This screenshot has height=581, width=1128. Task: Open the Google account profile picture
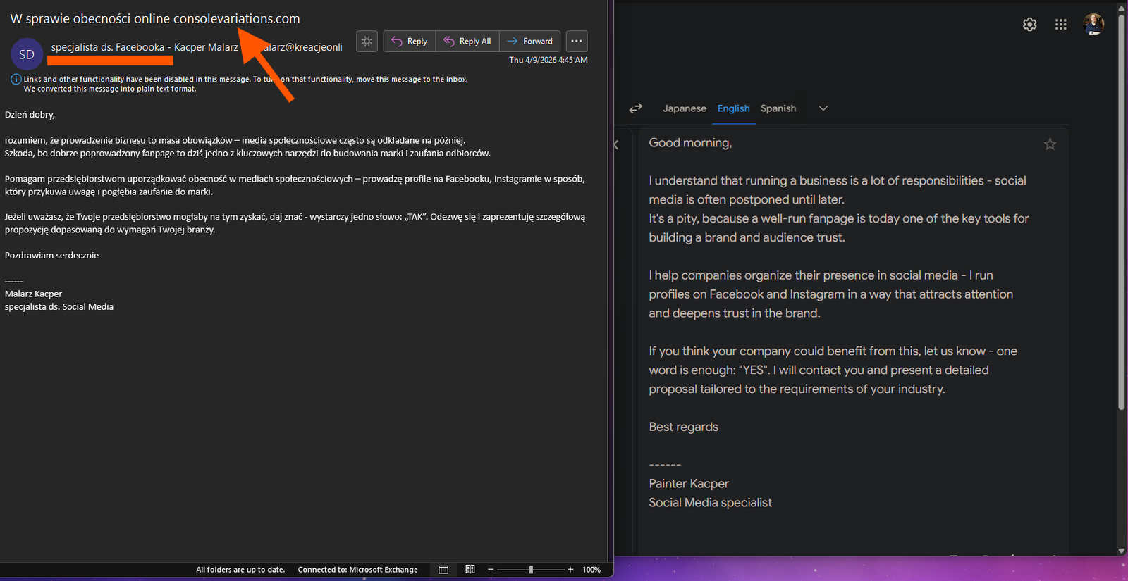(x=1093, y=25)
